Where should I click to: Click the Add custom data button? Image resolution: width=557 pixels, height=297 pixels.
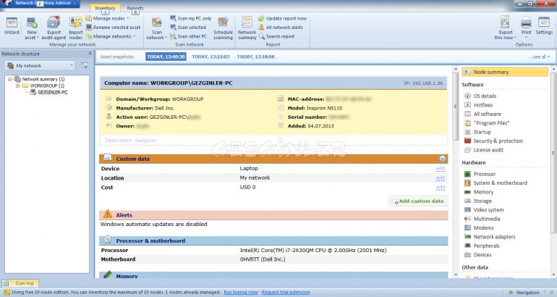tap(418, 201)
